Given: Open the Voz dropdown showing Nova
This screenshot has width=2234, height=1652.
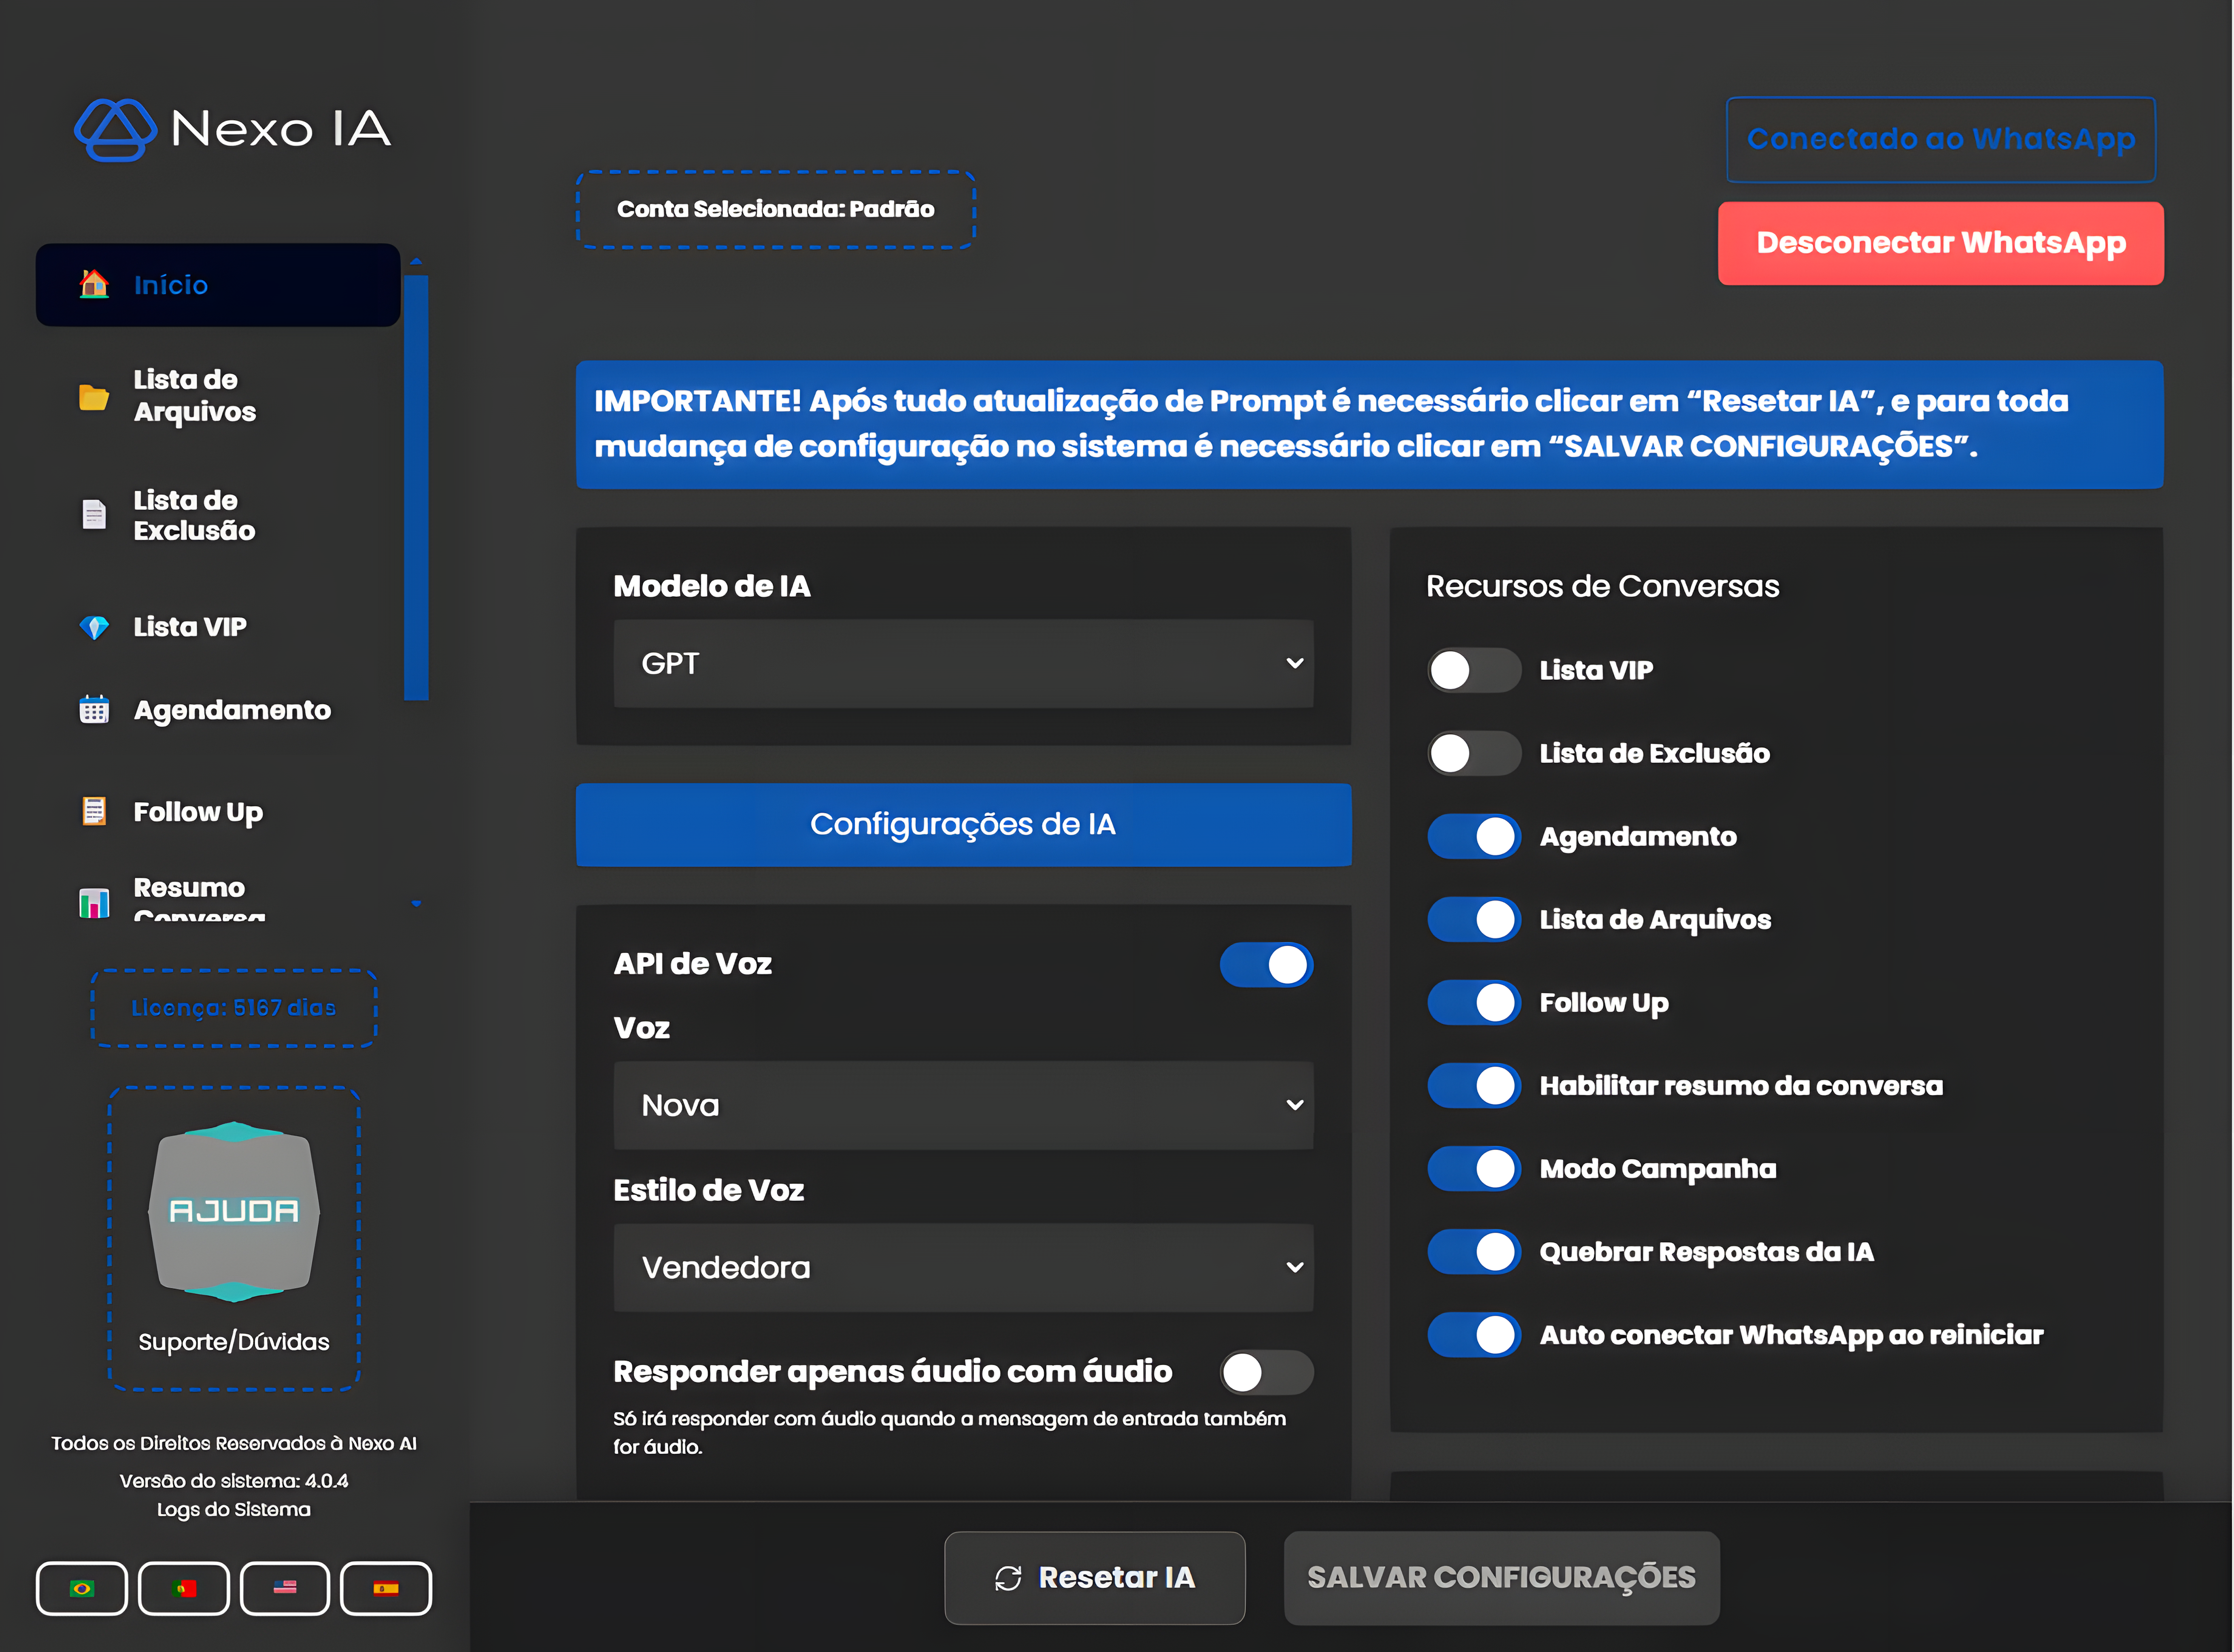Looking at the screenshot, I should click(x=963, y=1105).
